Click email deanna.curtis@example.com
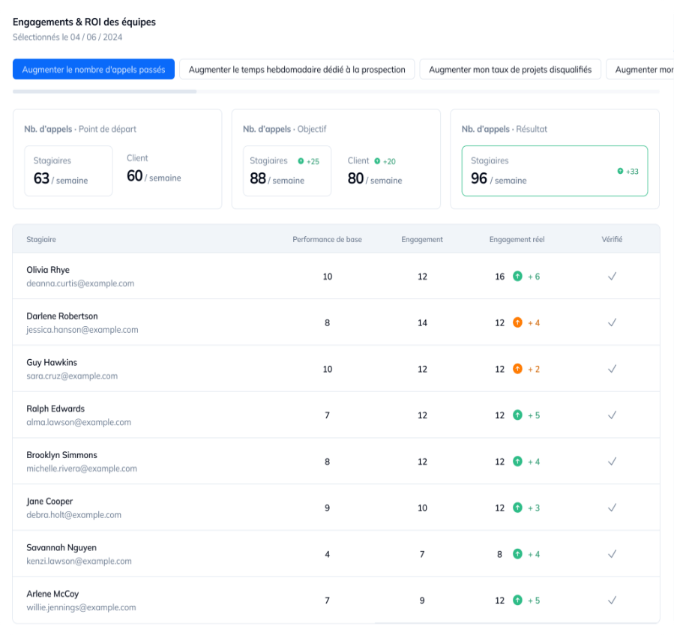Viewport: 674px width, 635px height. pos(80,283)
